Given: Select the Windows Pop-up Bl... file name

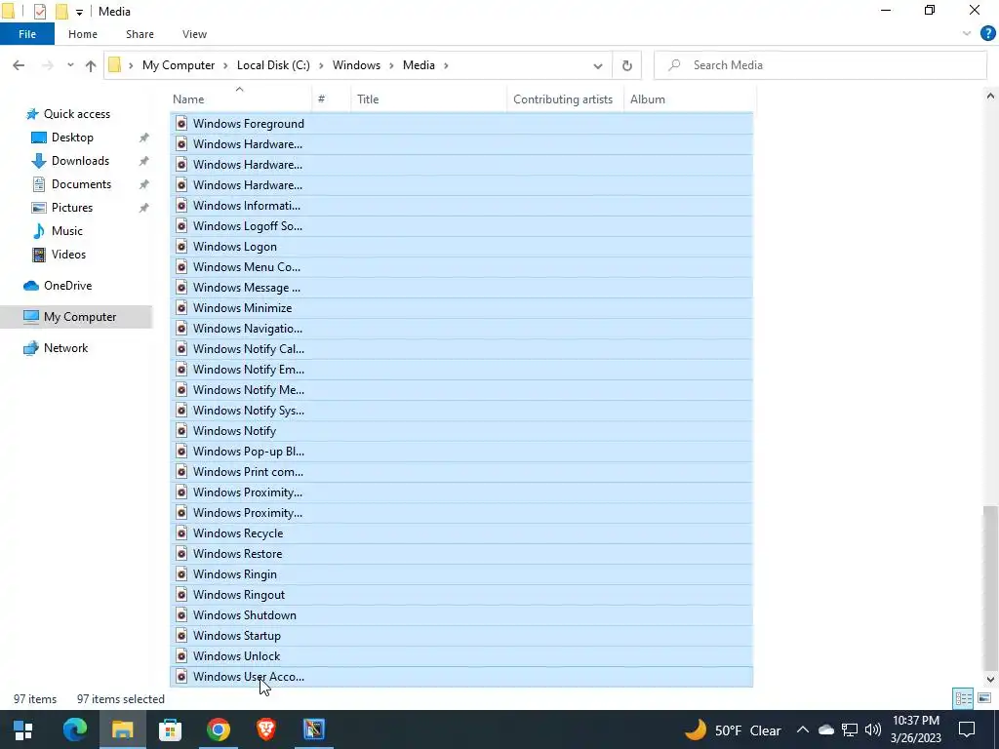Looking at the screenshot, I should (249, 451).
